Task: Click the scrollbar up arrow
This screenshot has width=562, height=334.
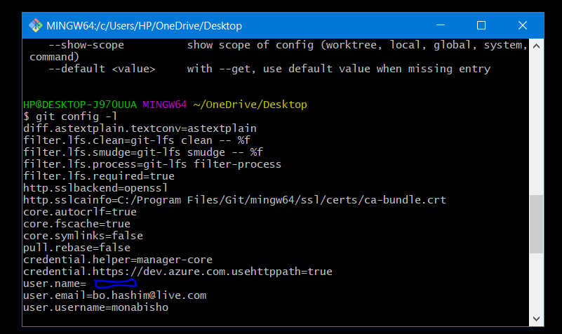Action: 536,46
